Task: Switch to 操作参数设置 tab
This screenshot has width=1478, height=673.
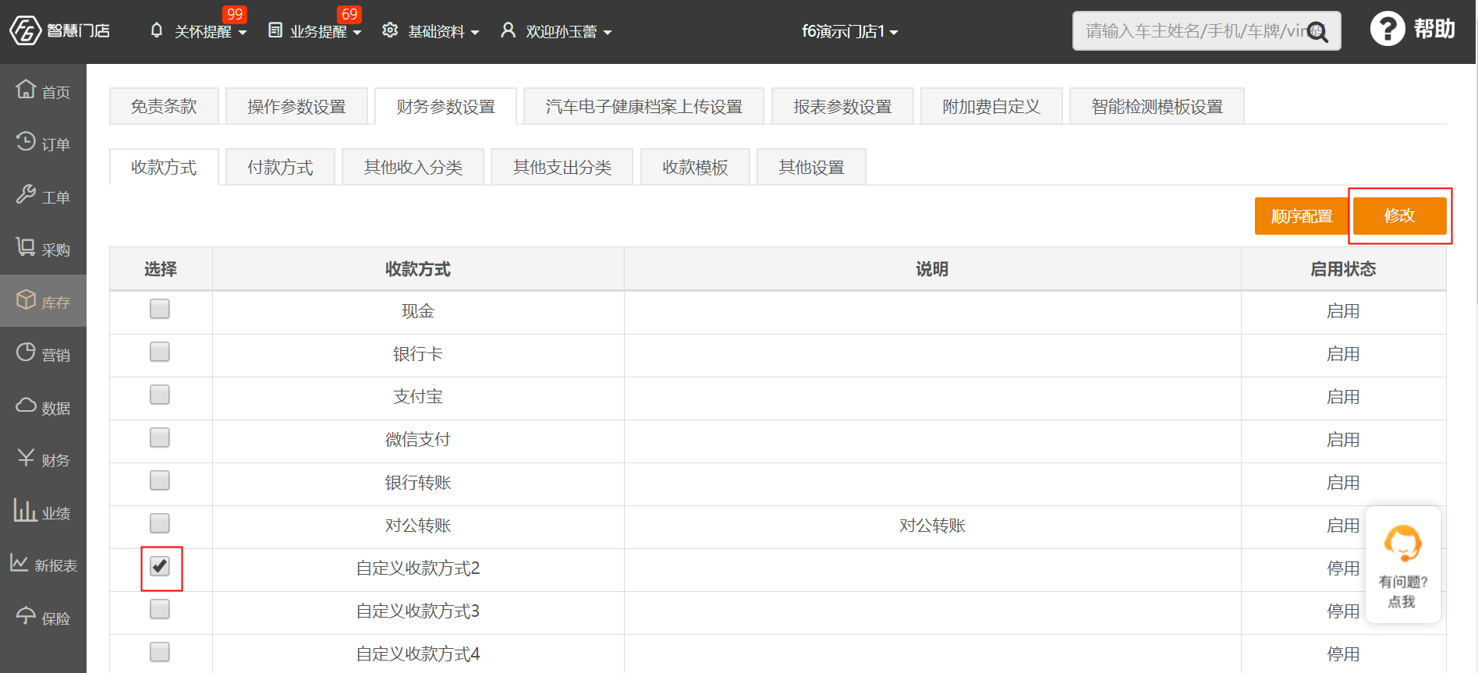Action: (296, 106)
